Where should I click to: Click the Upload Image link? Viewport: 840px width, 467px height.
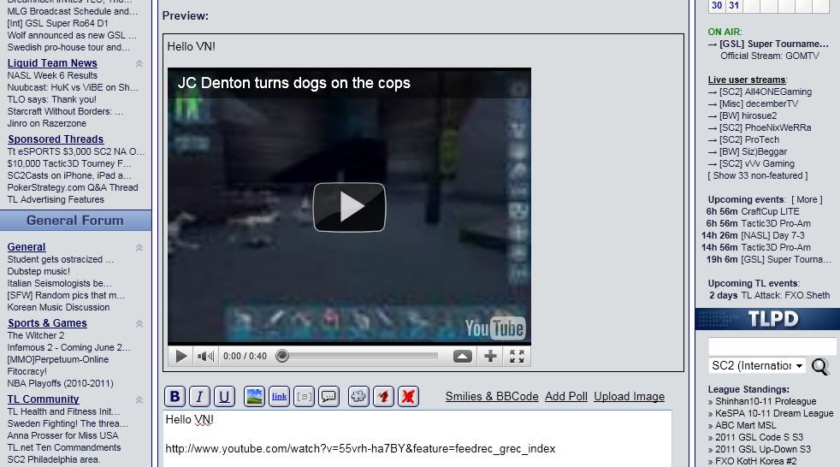(630, 396)
